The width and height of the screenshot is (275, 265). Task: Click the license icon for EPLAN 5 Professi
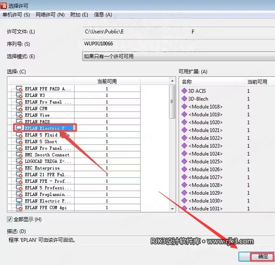[19, 188]
